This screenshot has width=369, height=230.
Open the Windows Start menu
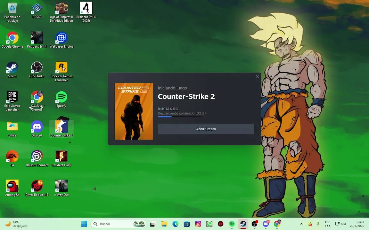tap(84, 224)
